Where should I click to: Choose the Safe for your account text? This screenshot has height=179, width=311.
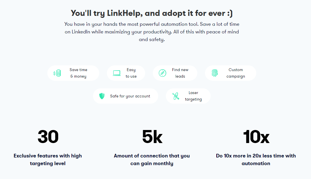click(130, 96)
